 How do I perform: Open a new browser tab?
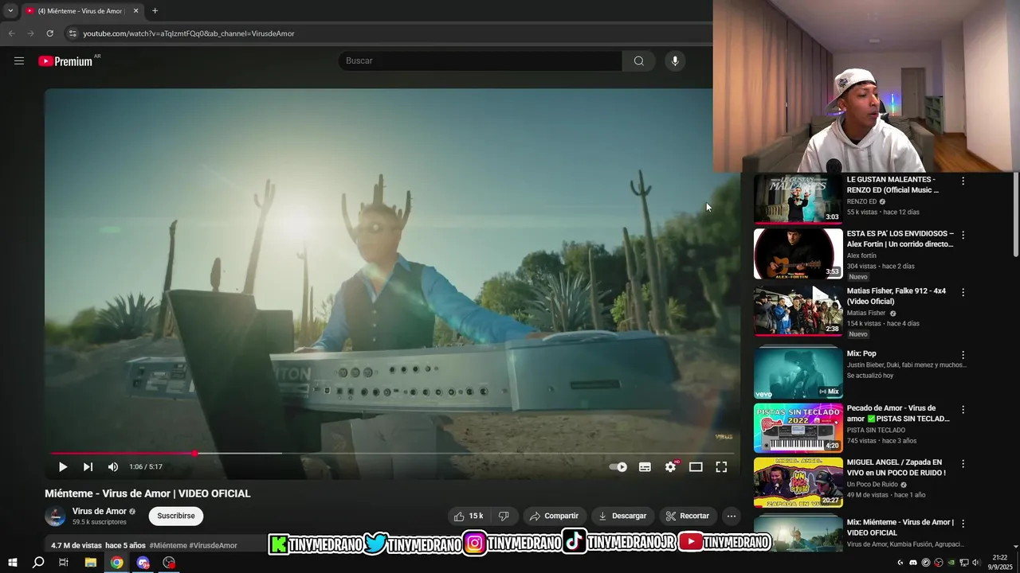tap(155, 11)
